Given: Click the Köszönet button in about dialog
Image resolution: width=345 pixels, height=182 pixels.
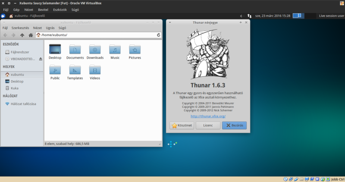Looking at the screenshot, I should (x=182, y=125).
